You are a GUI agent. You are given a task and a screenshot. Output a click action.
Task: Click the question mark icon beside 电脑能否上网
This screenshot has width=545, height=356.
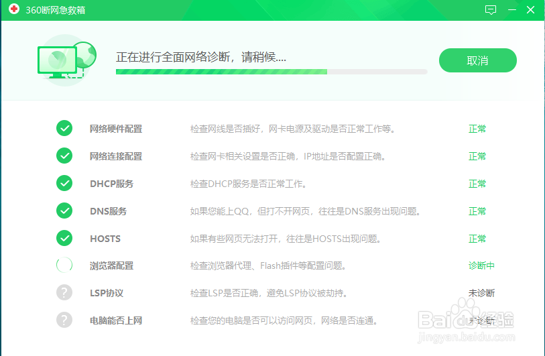click(64, 320)
